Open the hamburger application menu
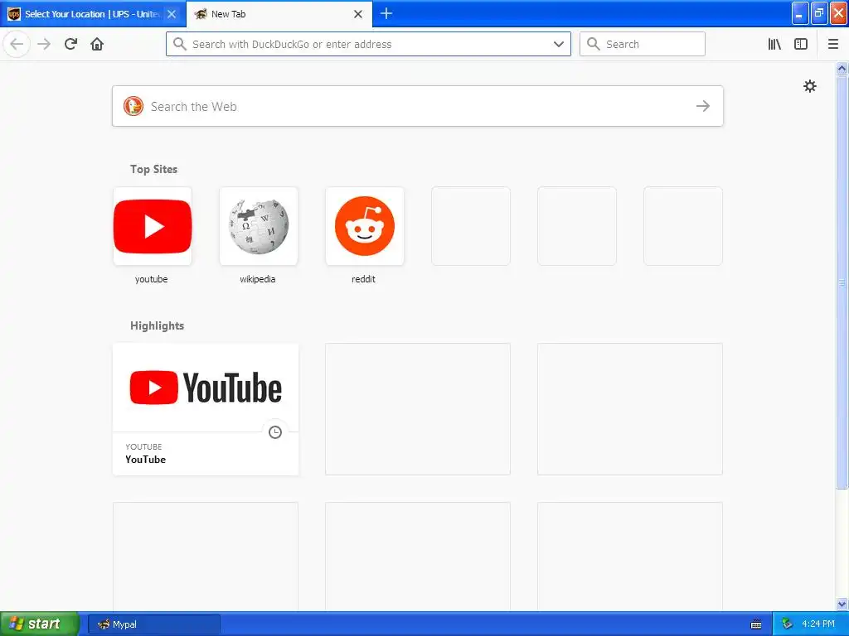Screen dimensions: 849x636 tap(833, 44)
